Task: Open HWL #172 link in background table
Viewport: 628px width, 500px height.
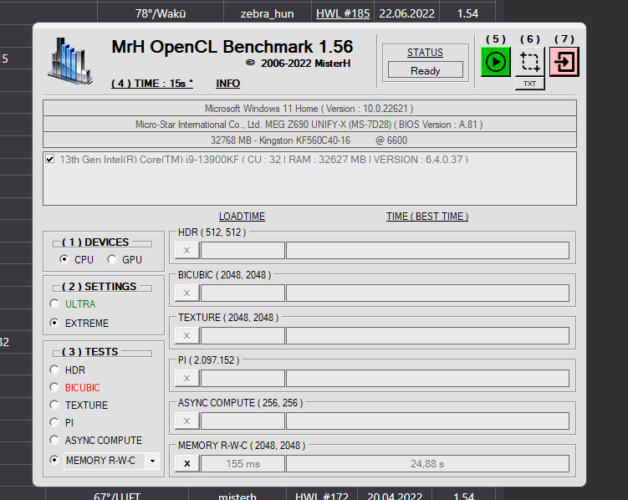Action: (x=322, y=496)
